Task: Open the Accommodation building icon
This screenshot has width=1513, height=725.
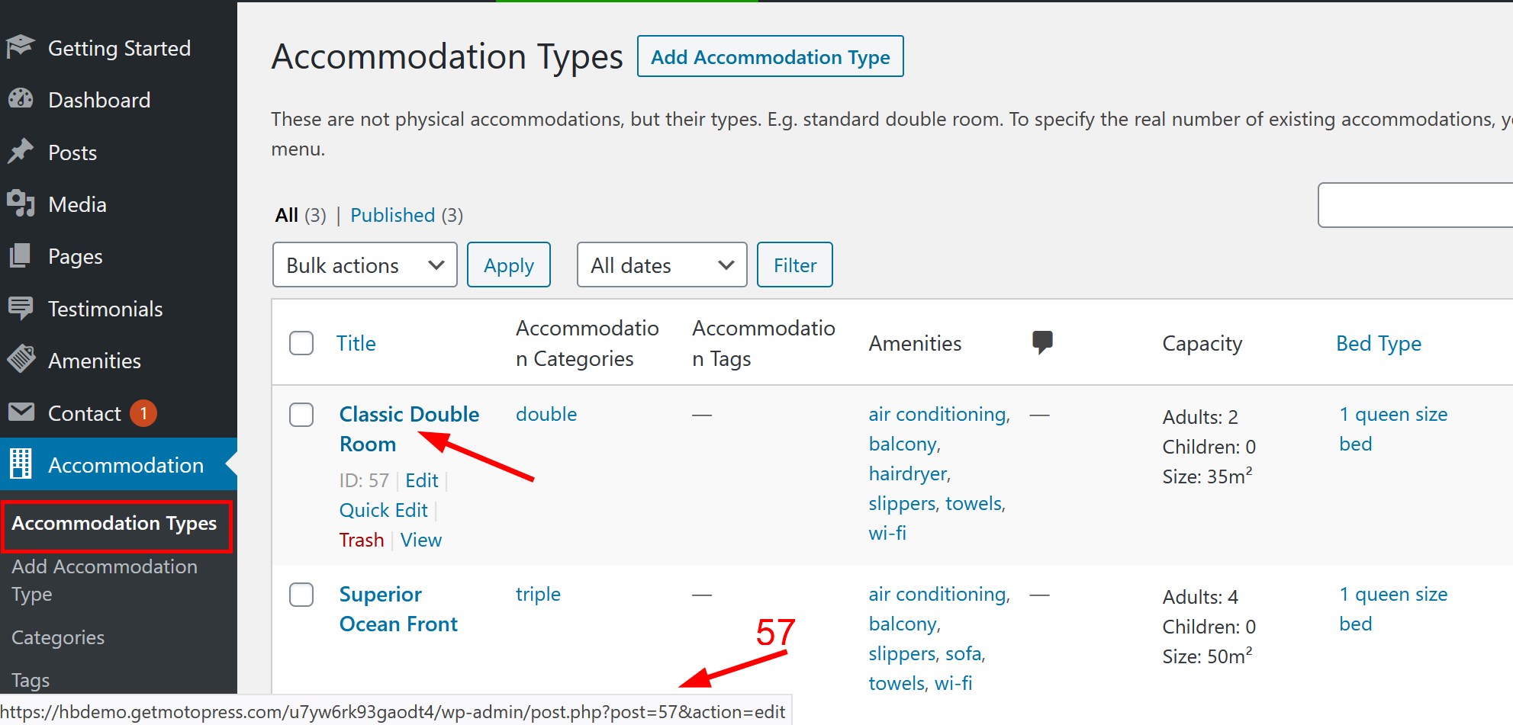Action: click(21, 464)
